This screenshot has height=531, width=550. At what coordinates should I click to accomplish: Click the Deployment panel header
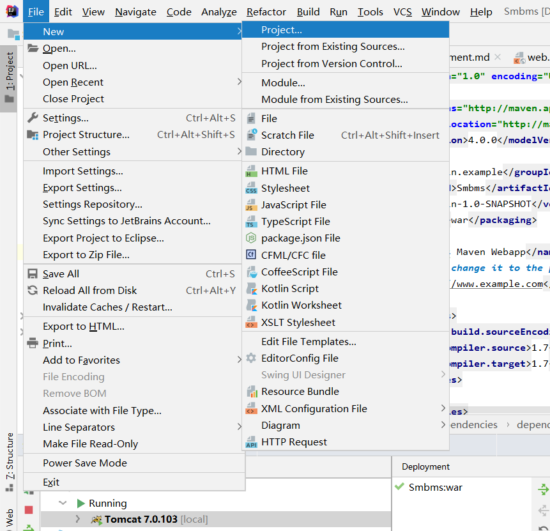(x=425, y=466)
